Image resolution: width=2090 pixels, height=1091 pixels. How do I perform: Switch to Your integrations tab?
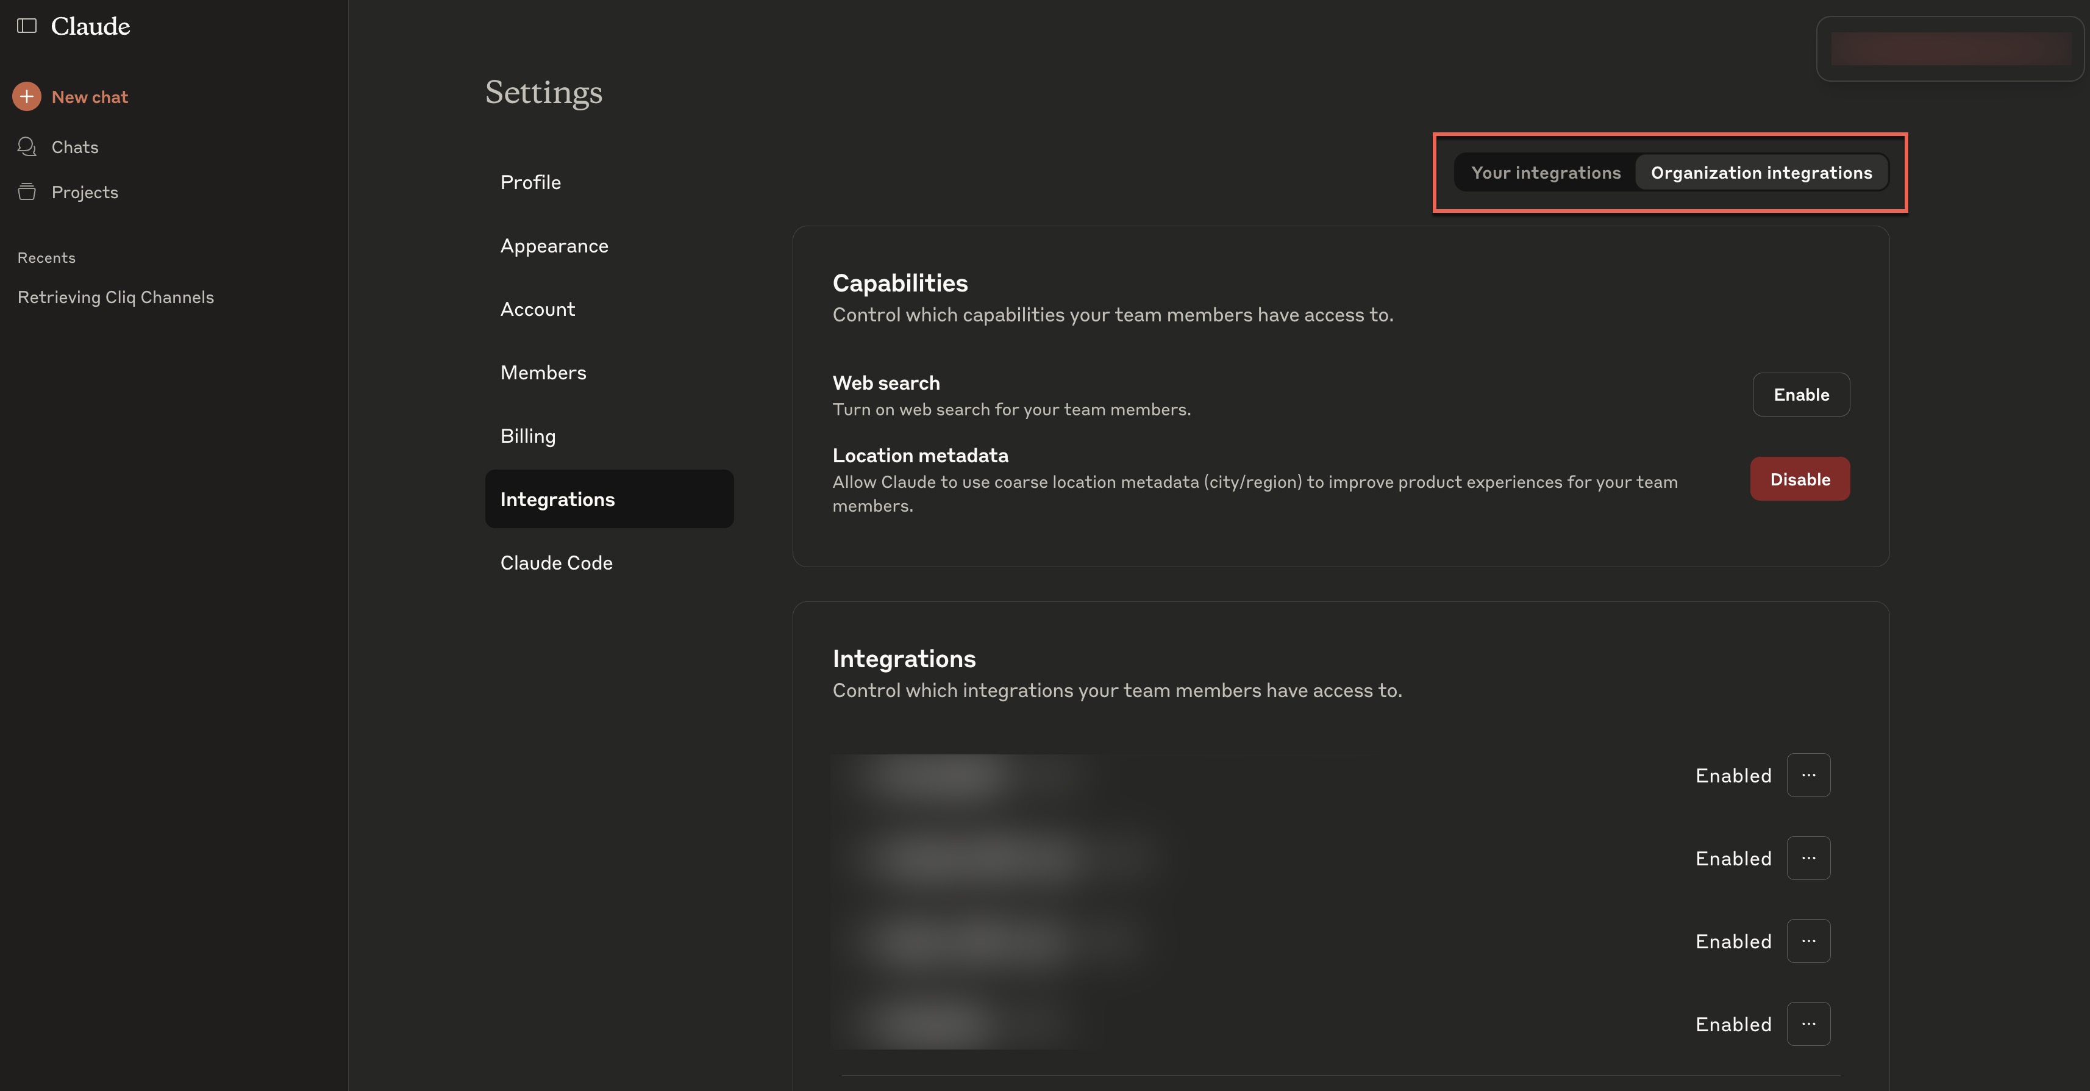pos(1546,173)
